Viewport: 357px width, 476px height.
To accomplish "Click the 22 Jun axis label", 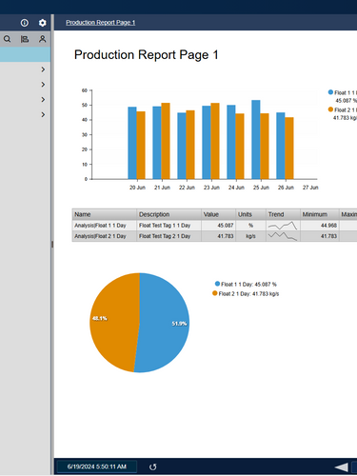I will pyautogui.click(x=187, y=188).
